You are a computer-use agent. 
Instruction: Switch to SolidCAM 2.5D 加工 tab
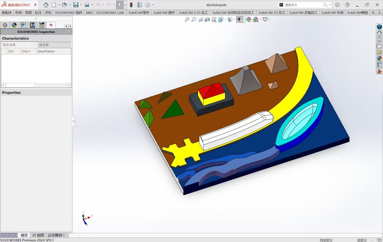pyautogui.click(x=193, y=13)
